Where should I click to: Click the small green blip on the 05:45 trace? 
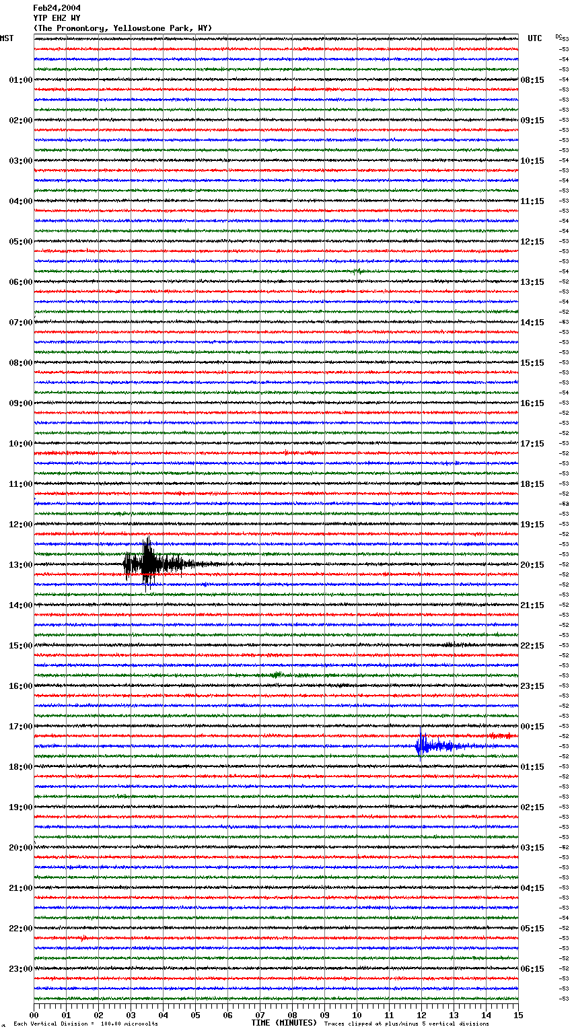click(357, 271)
